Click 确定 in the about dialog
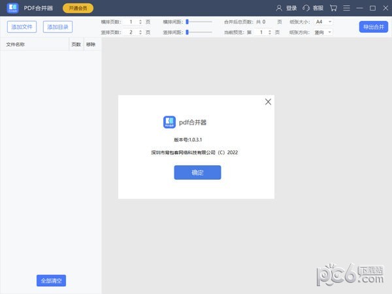392x294 pixels. pos(197,172)
